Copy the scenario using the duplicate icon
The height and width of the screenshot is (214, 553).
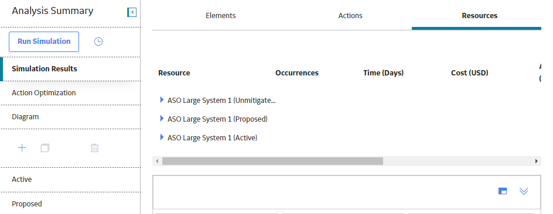(x=45, y=148)
